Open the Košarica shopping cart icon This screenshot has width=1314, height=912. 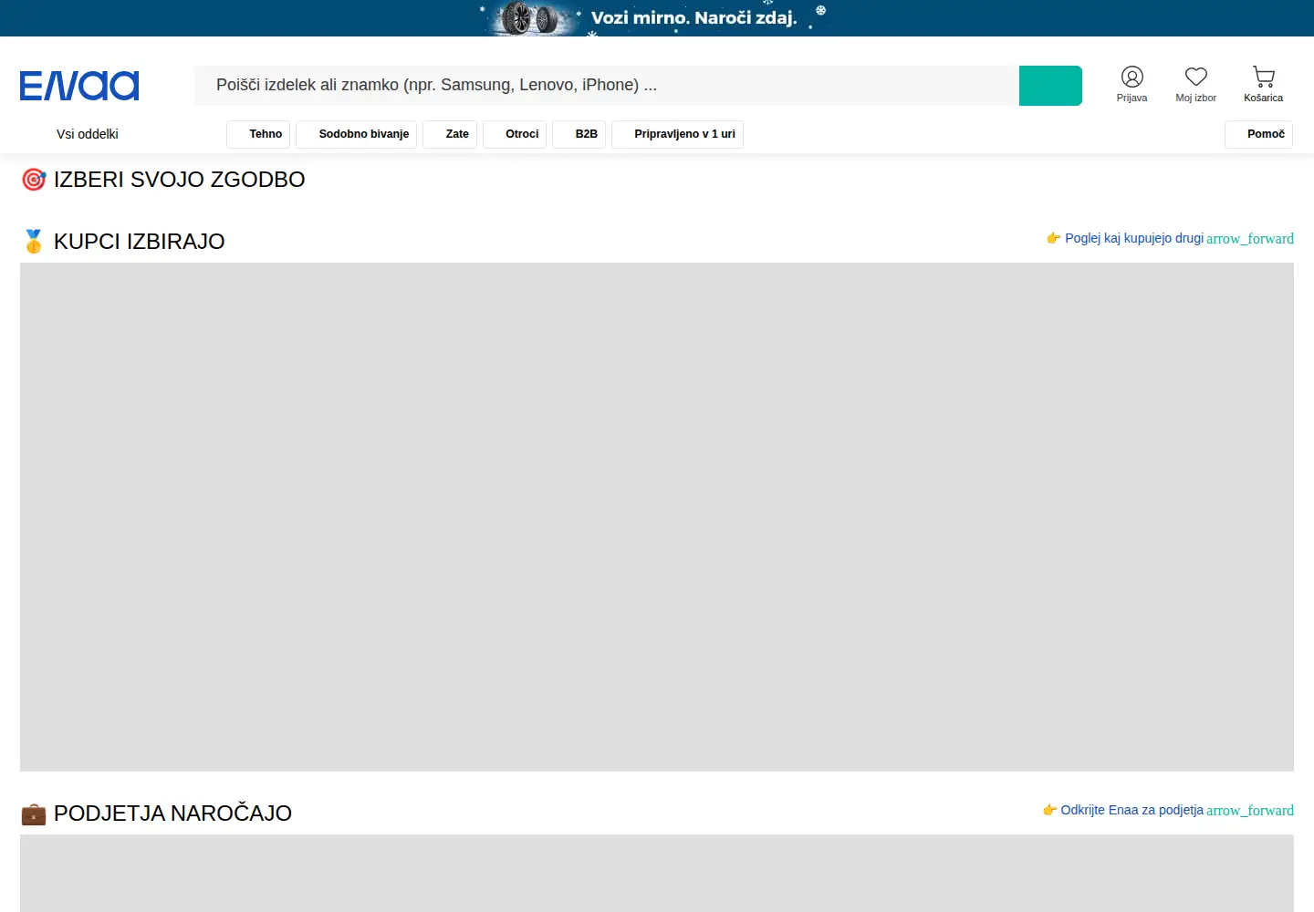1263,85
